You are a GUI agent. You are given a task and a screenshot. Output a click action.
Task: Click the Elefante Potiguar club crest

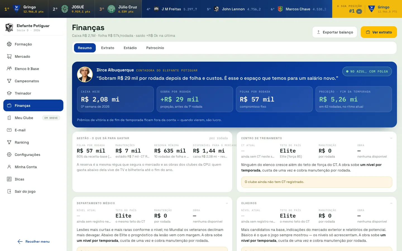[x=9, y=28]
